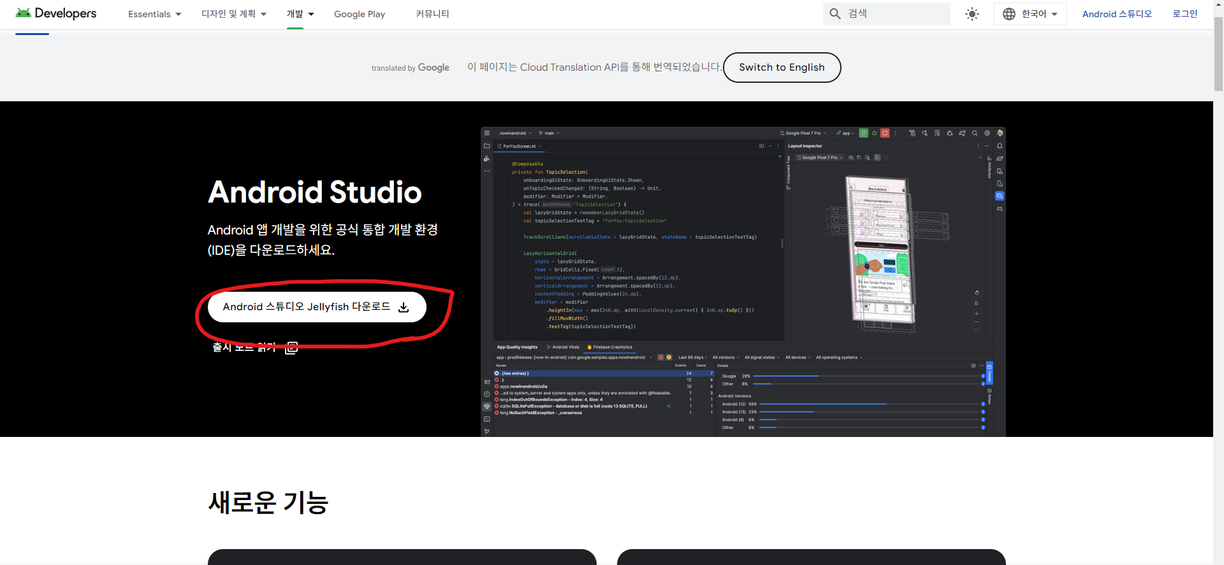The height and width of the screenshot is (565, 1224).
Task: Open the 한국어 language dropdown
Action: (x=1030, y=14)
